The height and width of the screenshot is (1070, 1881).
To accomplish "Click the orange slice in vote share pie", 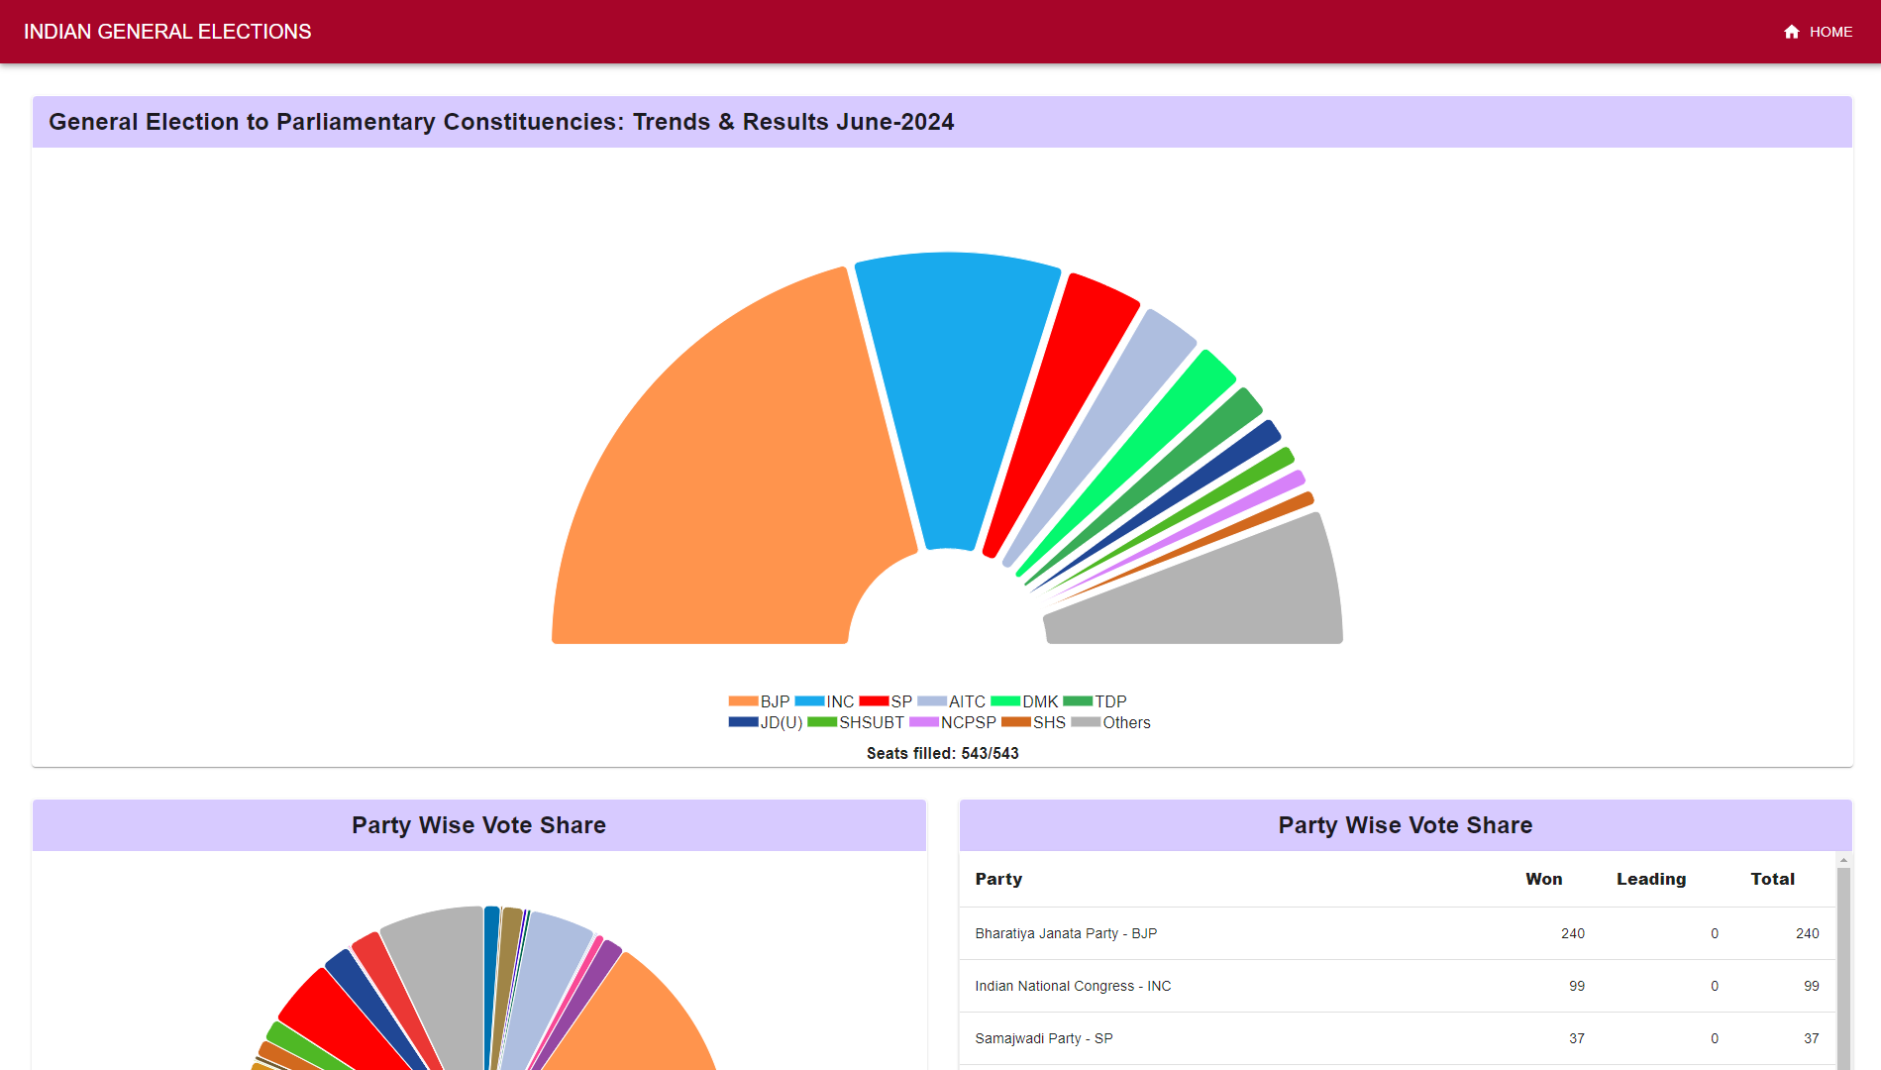I will click(x=634, y=1020).
